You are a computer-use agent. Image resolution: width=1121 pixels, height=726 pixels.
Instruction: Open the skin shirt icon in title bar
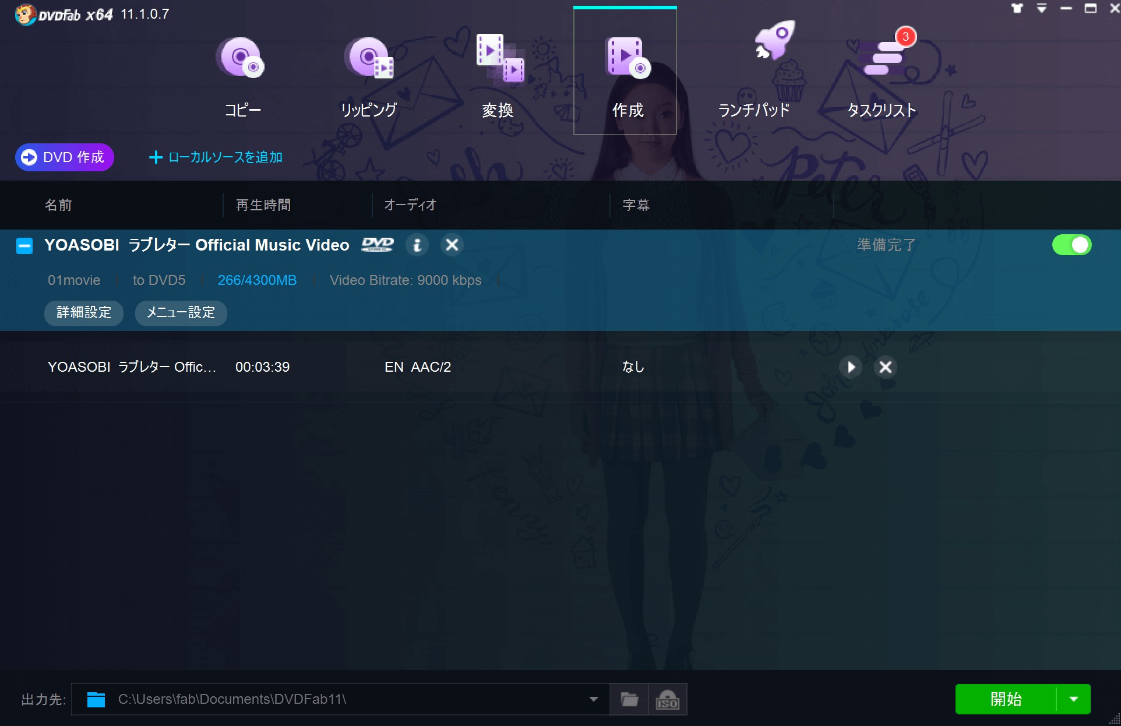[x=1017, y=8]
